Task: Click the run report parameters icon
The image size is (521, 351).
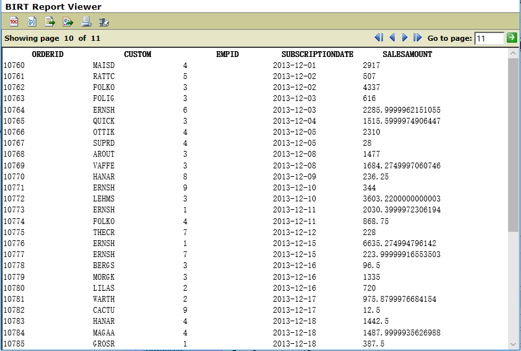Action: coord(32,22)
